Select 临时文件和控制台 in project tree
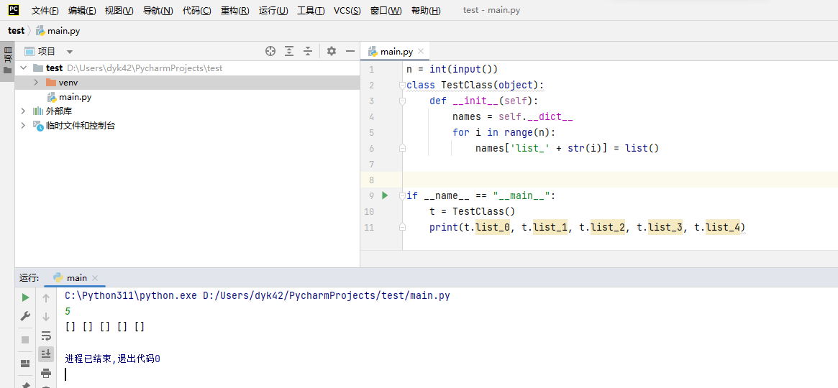The width and height of the screenshot is (838, 388). (x=187, y=126)
